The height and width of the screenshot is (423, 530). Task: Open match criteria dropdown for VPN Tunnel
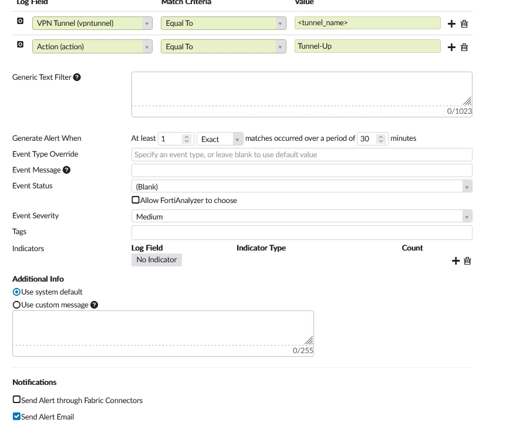pyautogui.click(x=224, y=23)
